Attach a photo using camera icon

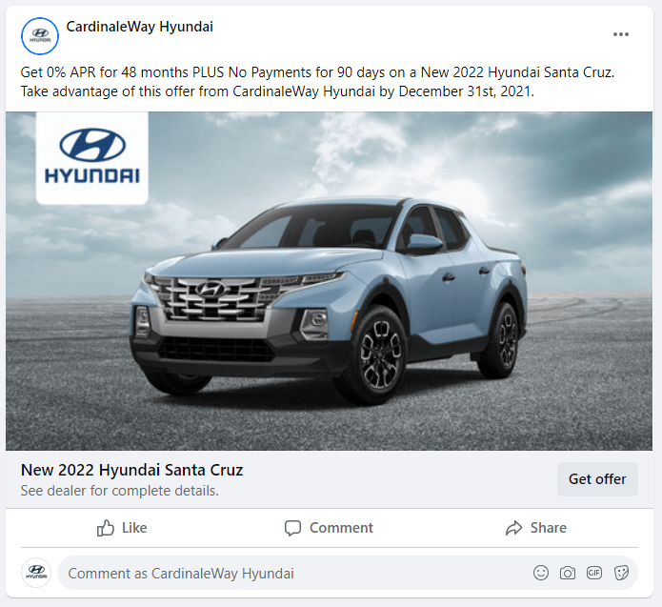[568, 573]
